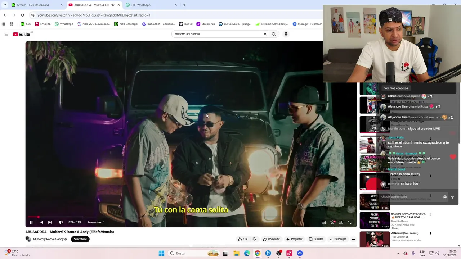The image size is (461, 259).
Task: Open the Emoji fb bookmark
Action: (43, 24)
